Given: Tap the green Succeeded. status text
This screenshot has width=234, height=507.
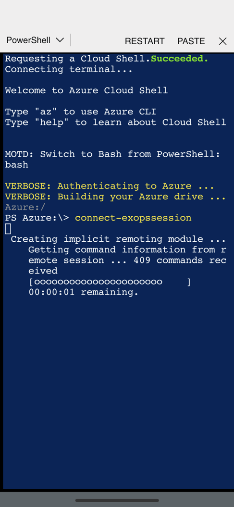Looking at the screenshot, I should [x=180, y=59].
